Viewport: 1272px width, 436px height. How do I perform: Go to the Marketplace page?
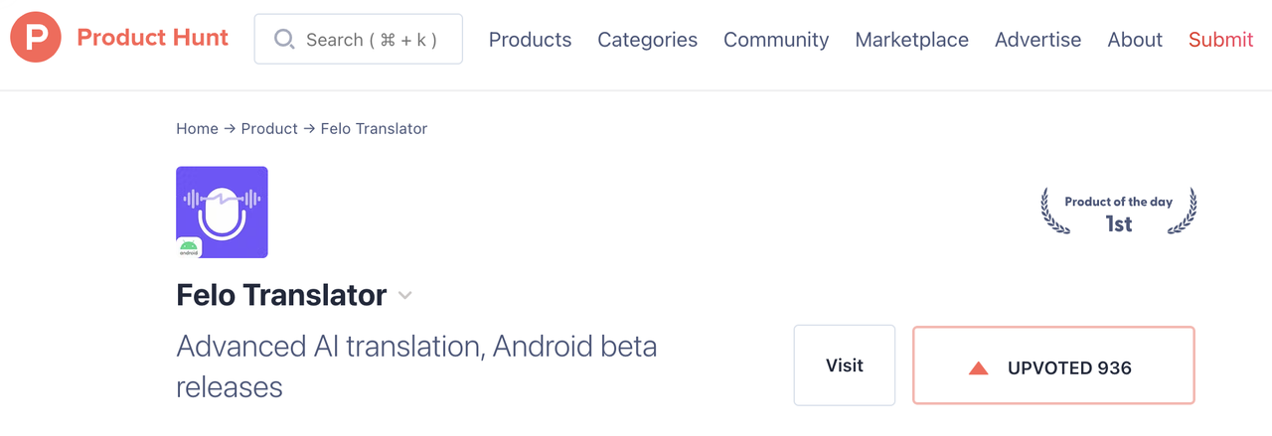[911, 40]
